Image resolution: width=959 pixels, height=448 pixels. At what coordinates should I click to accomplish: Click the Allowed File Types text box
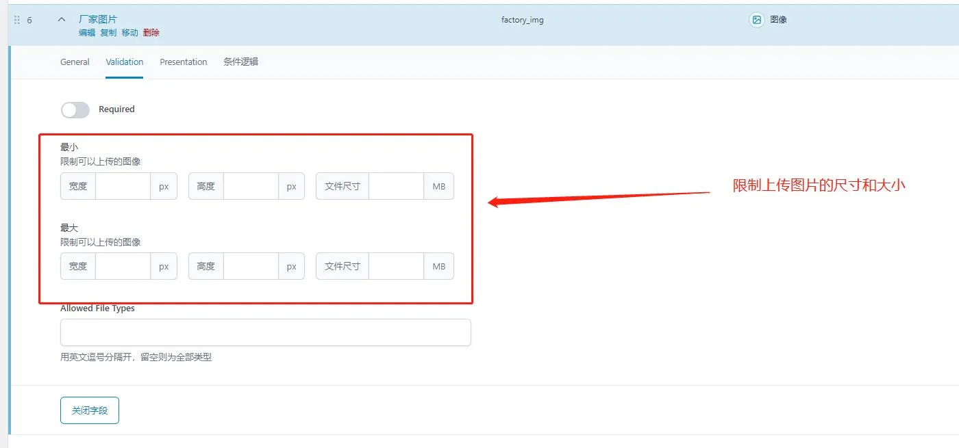(x=265, y=332)
